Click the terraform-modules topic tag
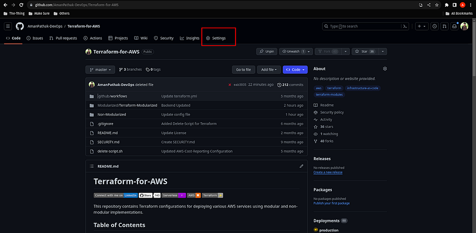 pos(329,95)
